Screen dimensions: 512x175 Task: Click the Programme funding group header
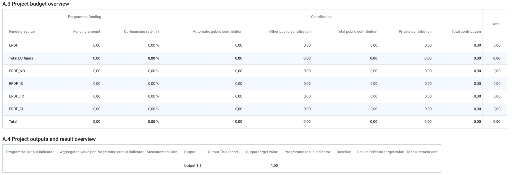pyautogui.click(x=85, y=17)
